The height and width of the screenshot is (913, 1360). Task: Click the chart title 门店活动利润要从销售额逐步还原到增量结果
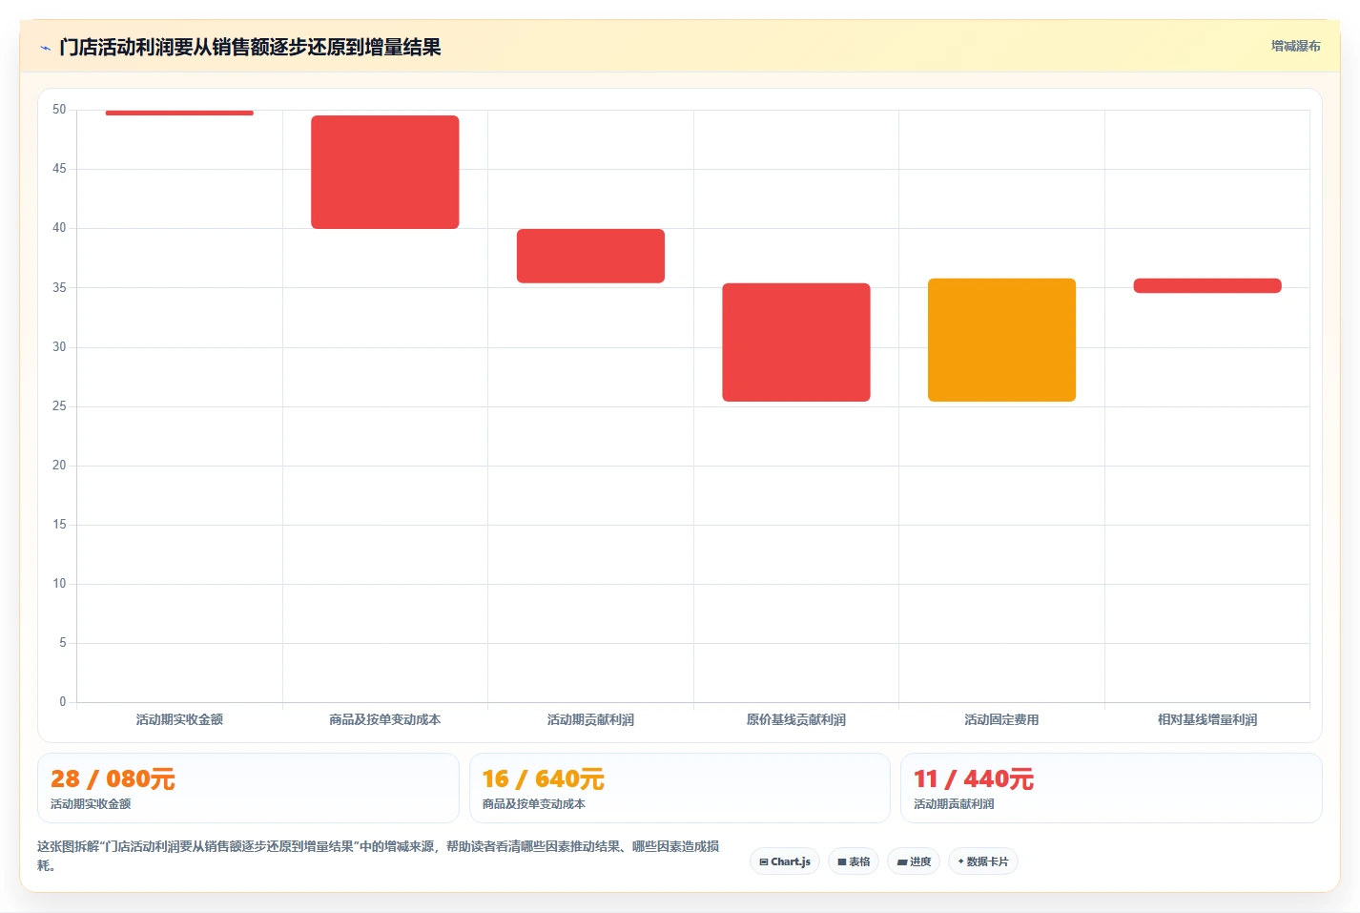250,47
